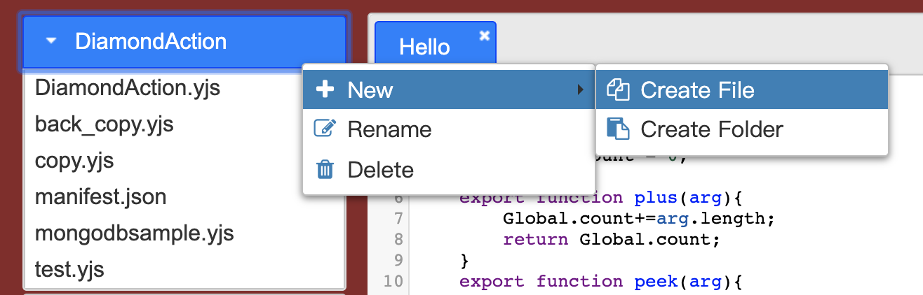Expand the New submenu arrow
Screen dimensions: 923x295
579,90
